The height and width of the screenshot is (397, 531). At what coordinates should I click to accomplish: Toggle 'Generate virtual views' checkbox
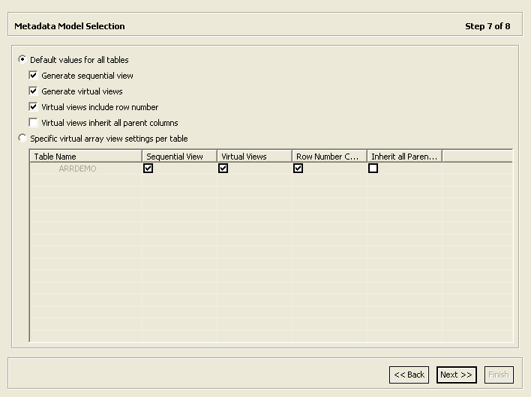point(33,91)
